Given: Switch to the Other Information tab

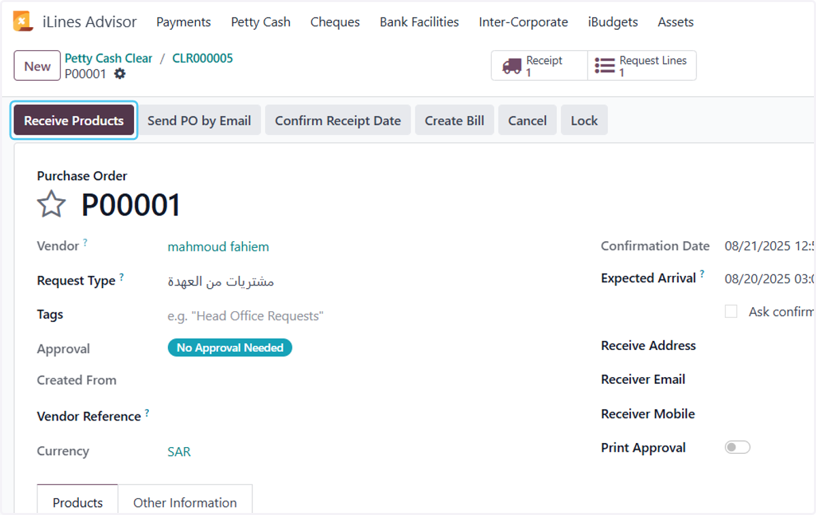Looking at the screenshot, I should [x=185, y=501].
